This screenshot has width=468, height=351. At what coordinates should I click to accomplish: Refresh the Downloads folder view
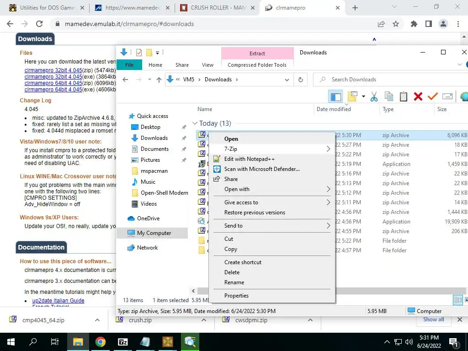click(301, 80)
